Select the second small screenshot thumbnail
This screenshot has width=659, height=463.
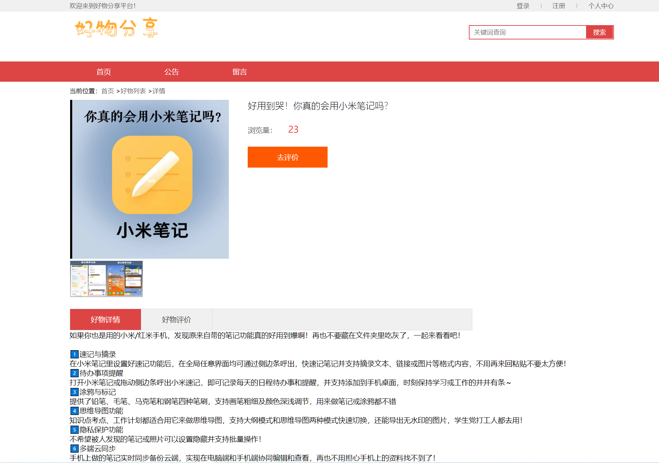point(125,279)
